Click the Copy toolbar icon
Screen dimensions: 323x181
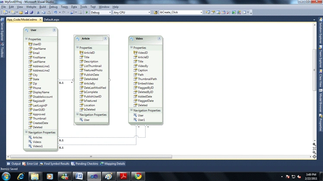pos(44,13)
